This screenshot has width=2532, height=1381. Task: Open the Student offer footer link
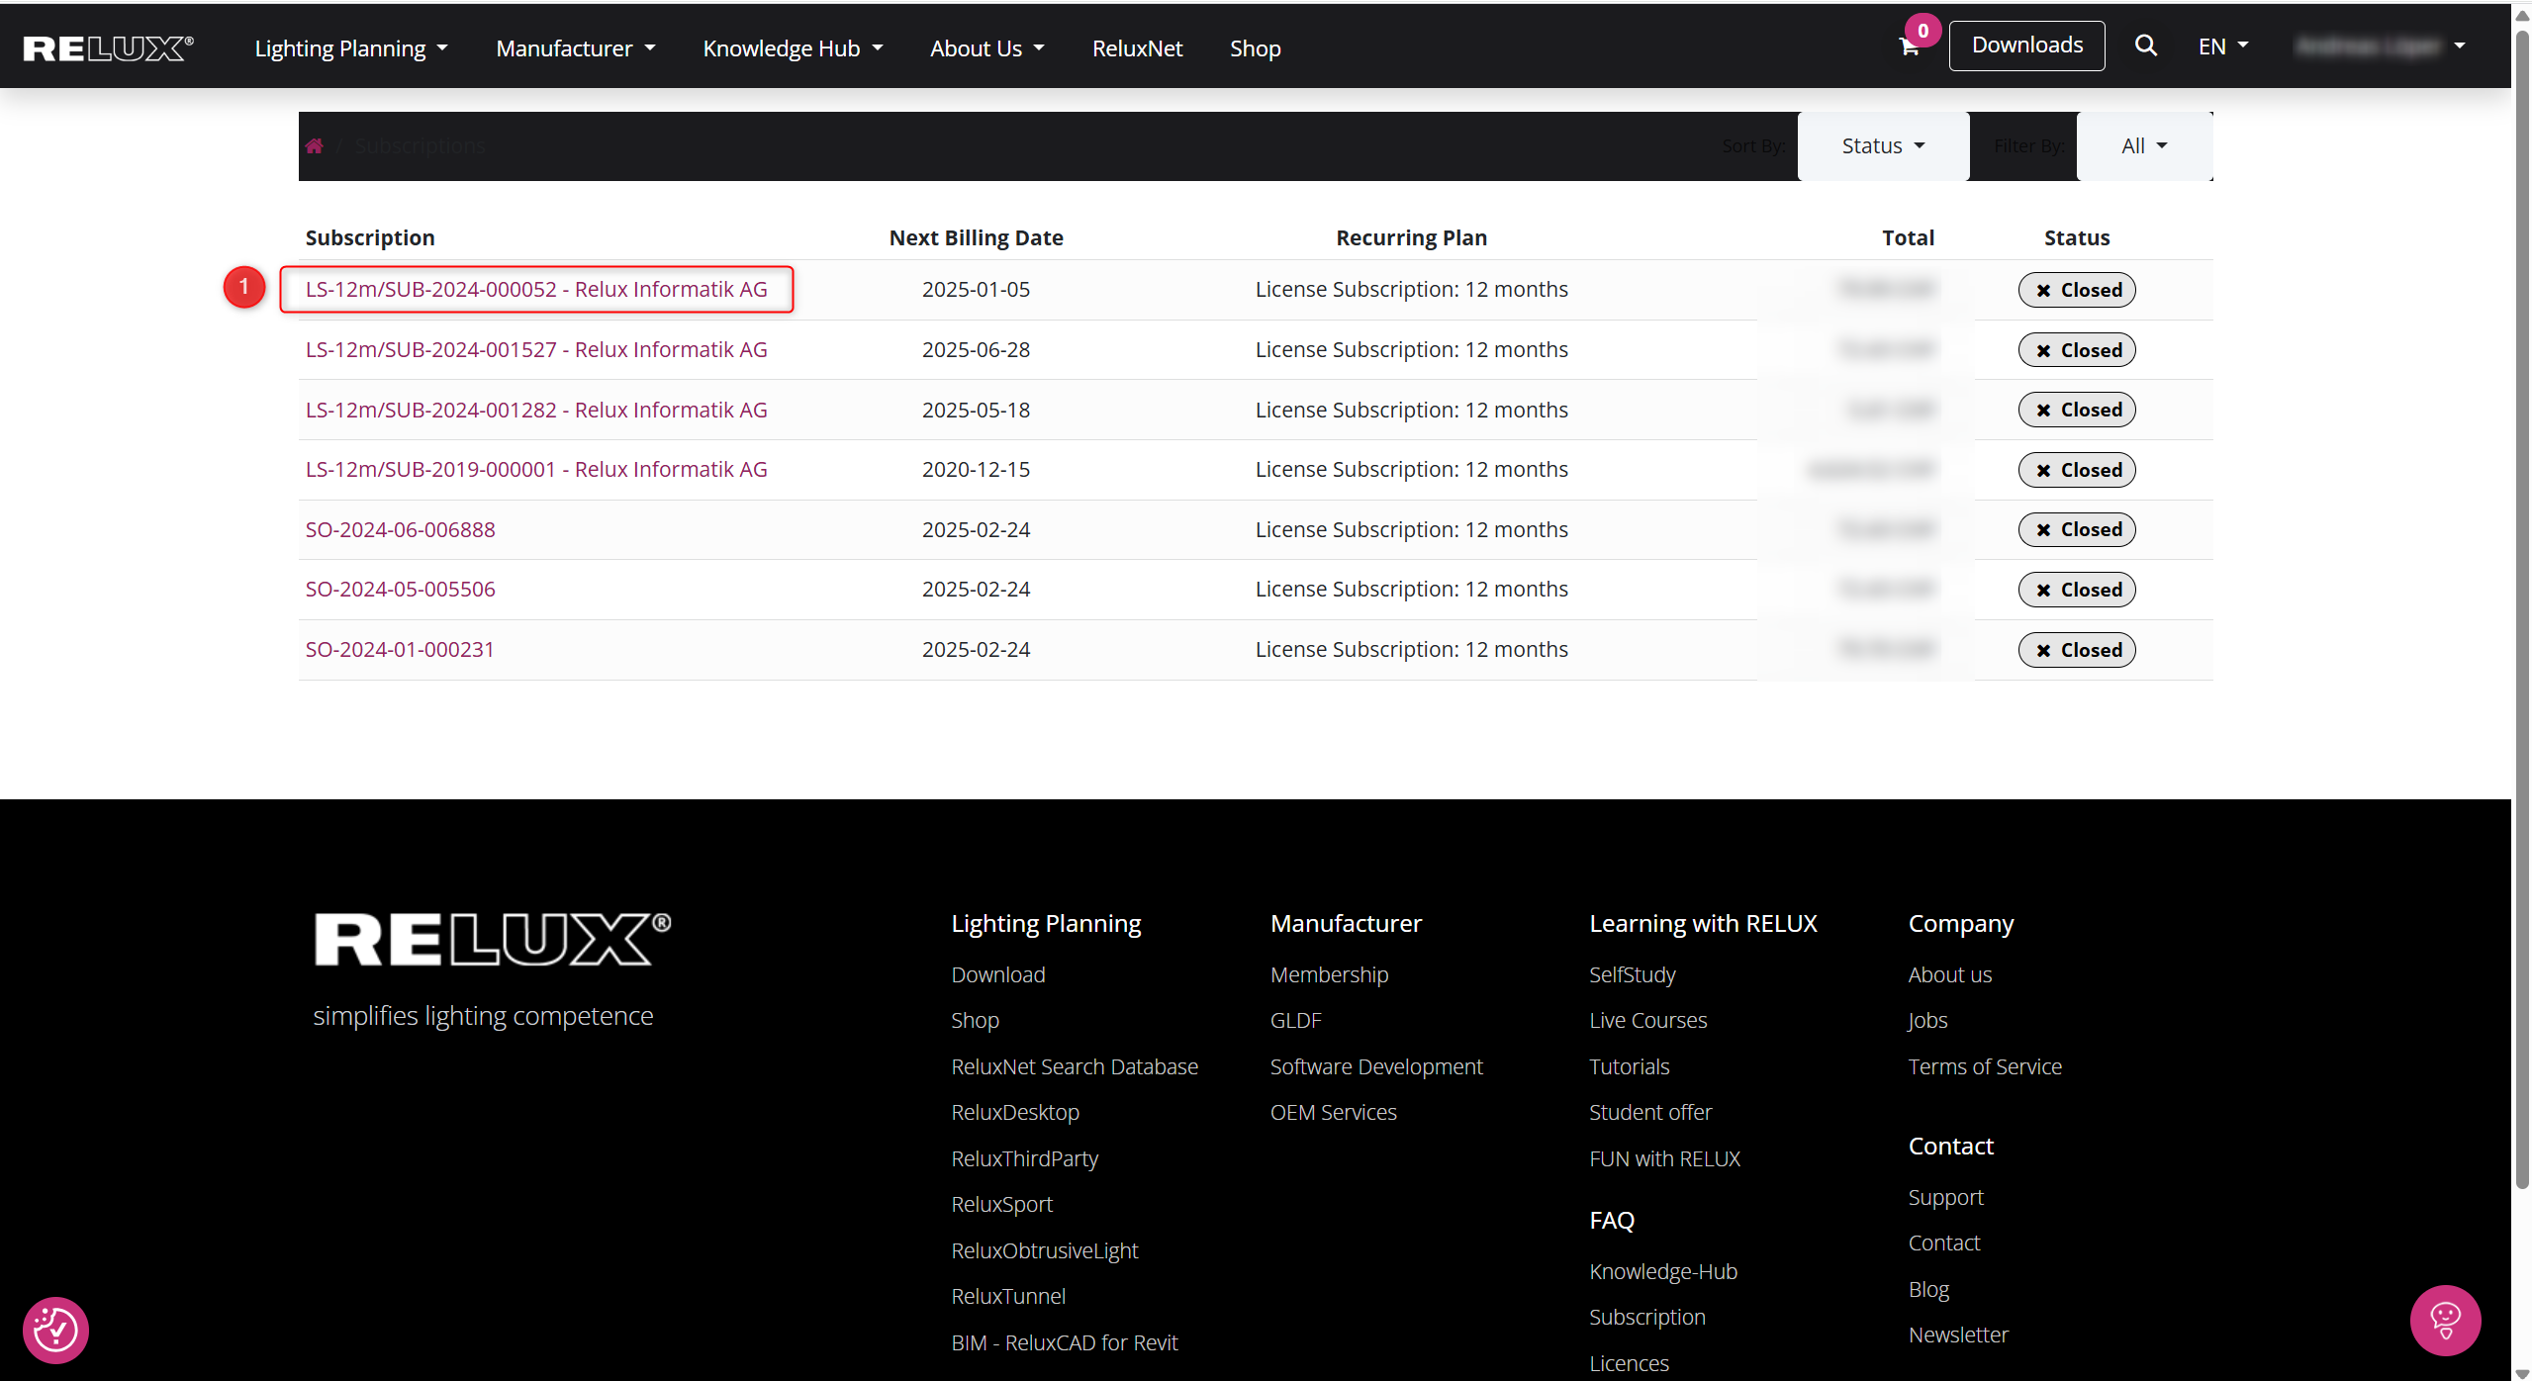click(x=1650, y=1112)
